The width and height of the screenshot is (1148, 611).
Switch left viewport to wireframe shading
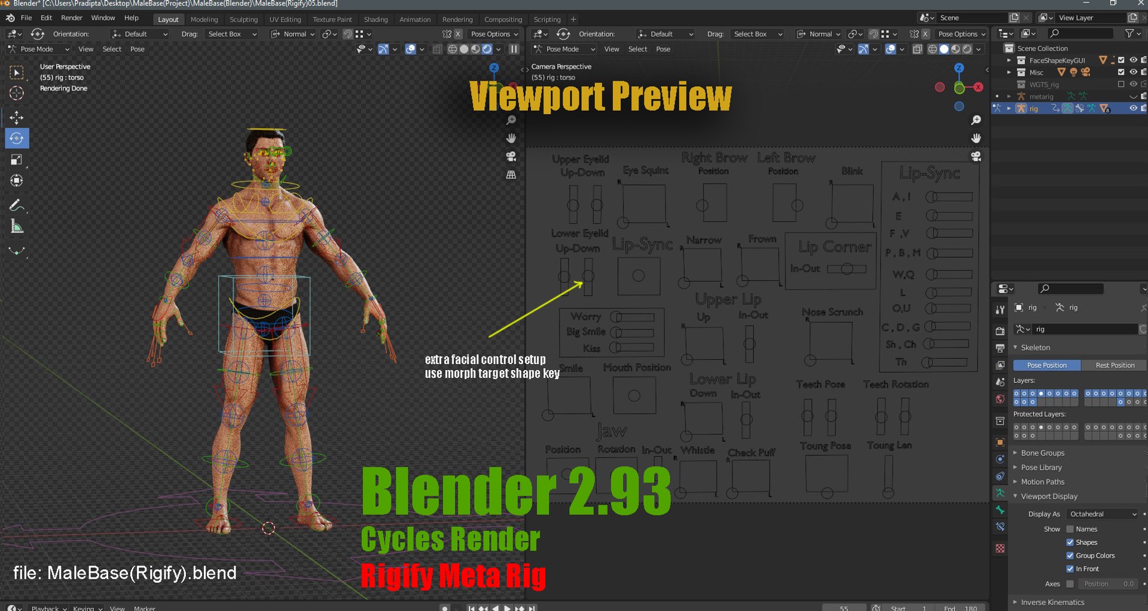coord(453,49)
